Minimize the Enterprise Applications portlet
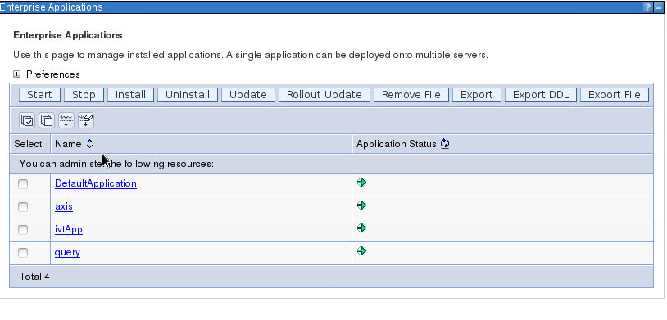This screenshot has height=320, width=667. click(659, 7)
